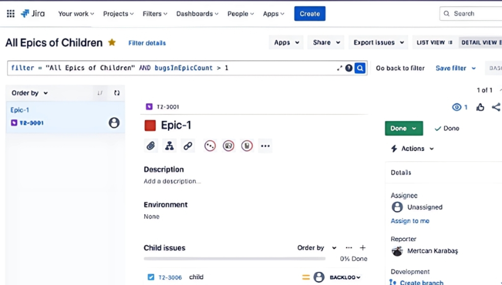Open the Your work menu

76,14
